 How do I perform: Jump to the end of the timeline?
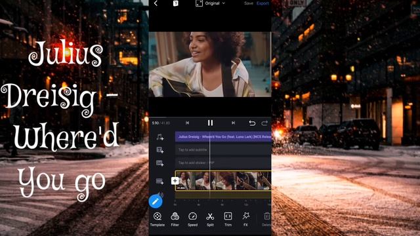click(x=234, y=123)
